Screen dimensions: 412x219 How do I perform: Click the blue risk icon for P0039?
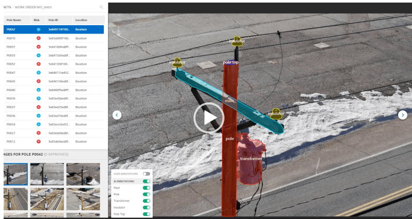pyautogui.click(x=38, y=98)
